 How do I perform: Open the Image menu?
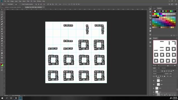coord(12,1)
